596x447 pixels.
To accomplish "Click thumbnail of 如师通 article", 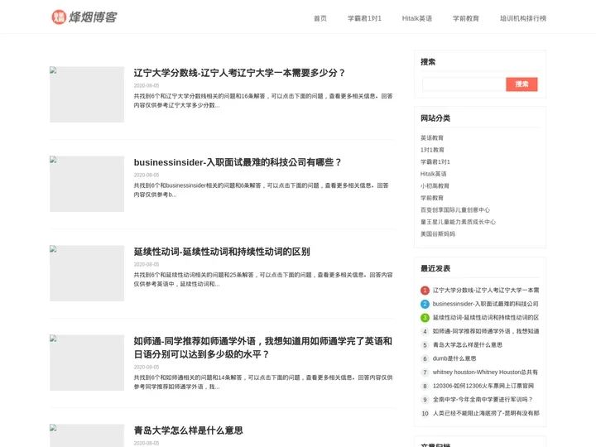I will tap(87, 363).
